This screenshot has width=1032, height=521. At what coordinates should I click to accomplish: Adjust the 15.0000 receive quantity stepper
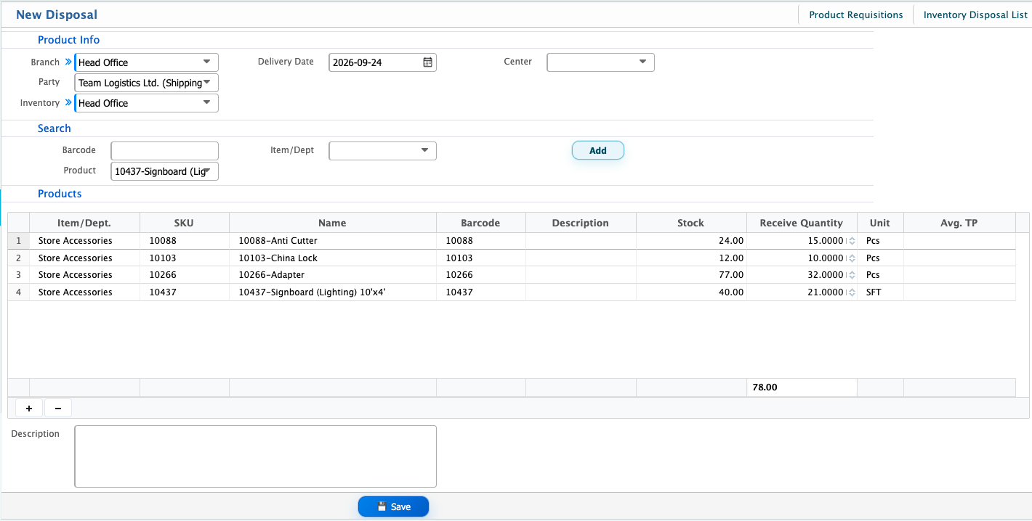pos(852,240)
